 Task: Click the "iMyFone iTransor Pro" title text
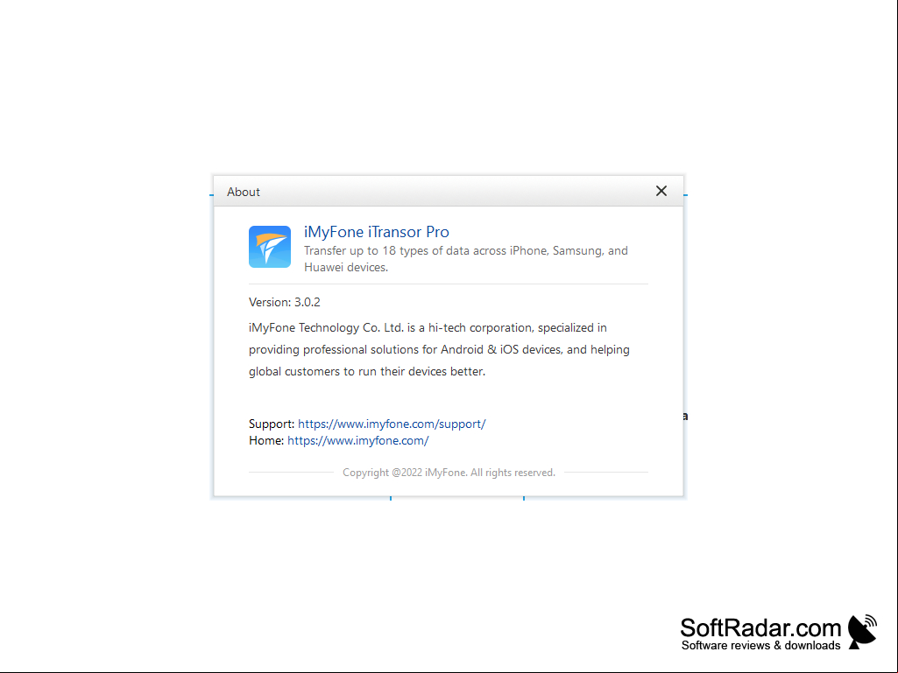(376, 232)
